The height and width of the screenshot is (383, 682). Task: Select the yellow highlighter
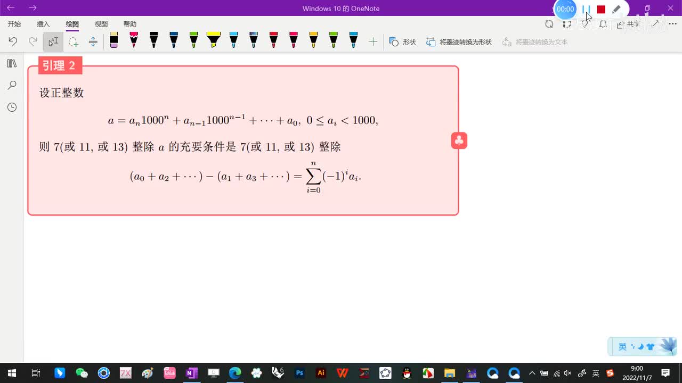[x=214, y=40]
